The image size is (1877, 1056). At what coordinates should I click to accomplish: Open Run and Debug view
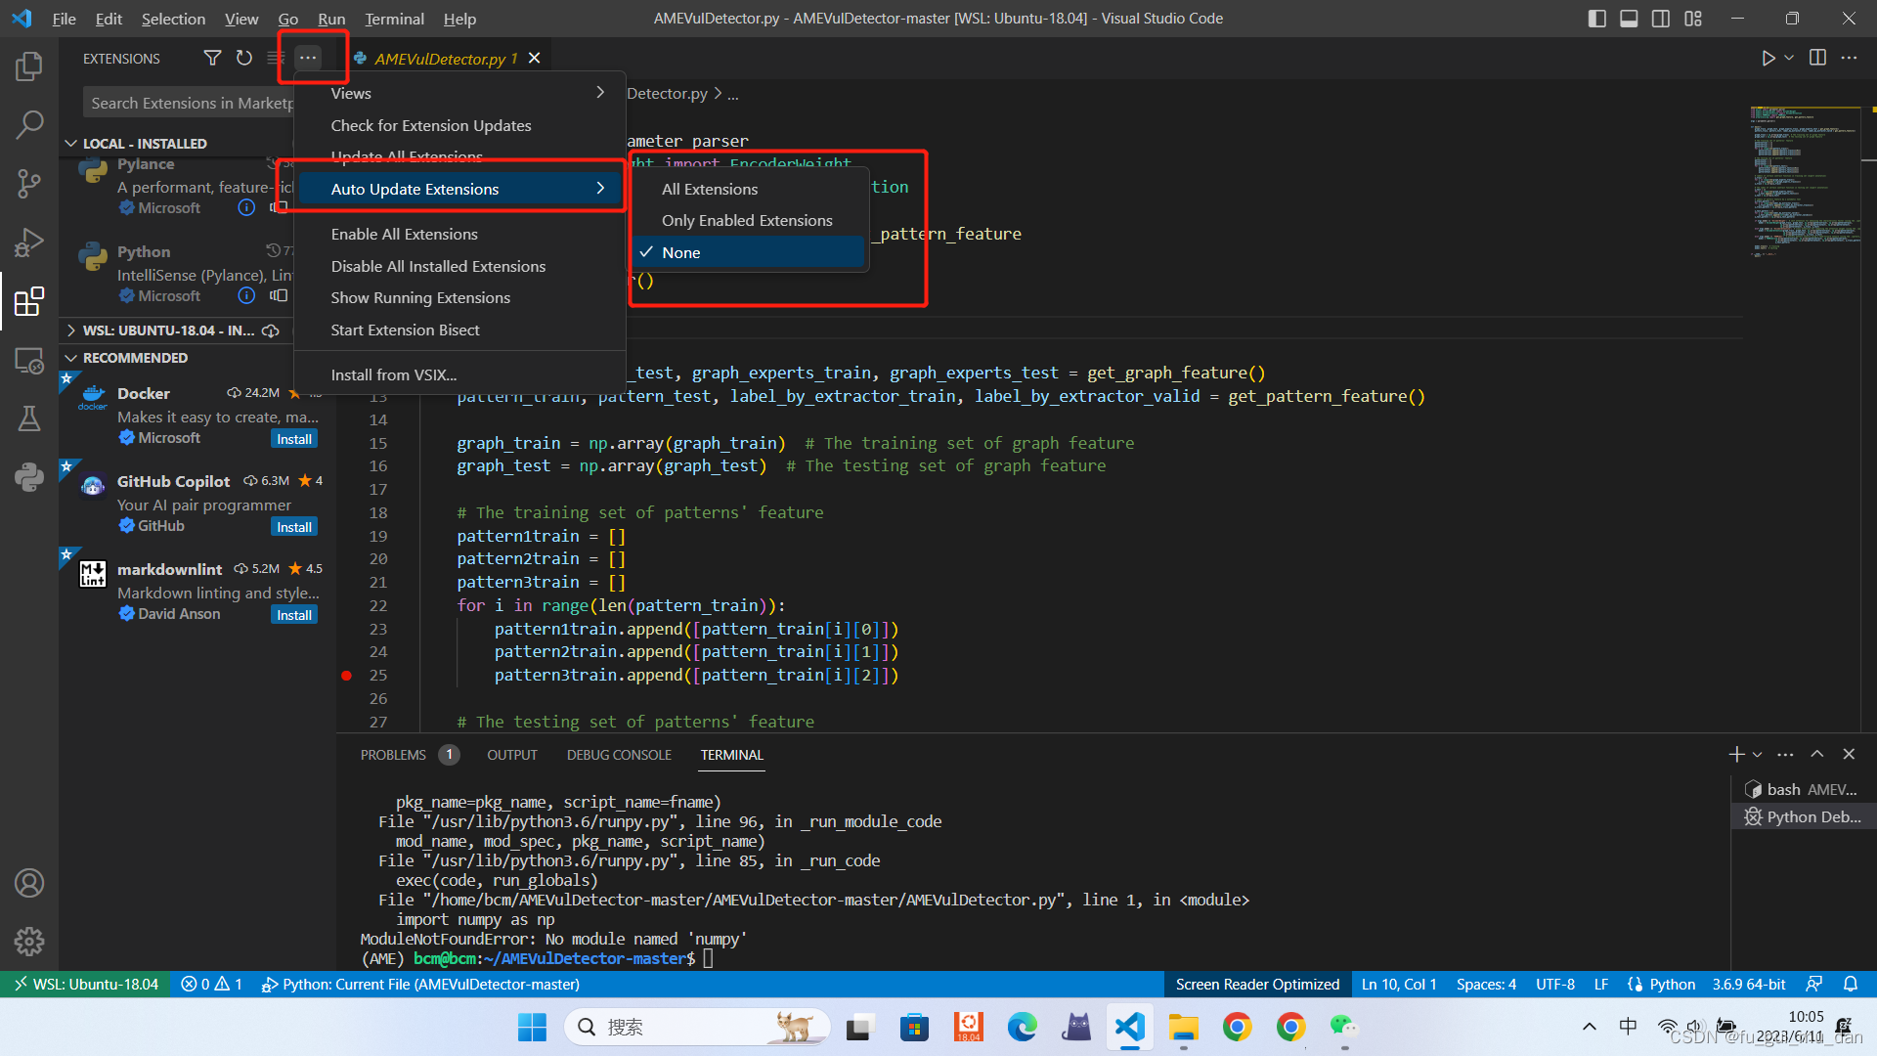(29, 242)
